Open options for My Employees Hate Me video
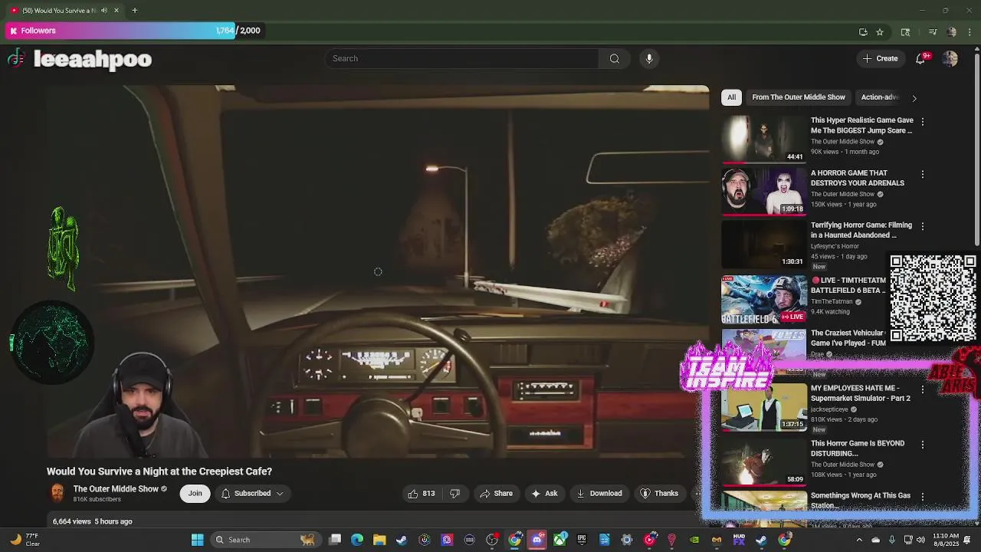Viewport: 981px width, 552px height. click(x=923, y=389)
